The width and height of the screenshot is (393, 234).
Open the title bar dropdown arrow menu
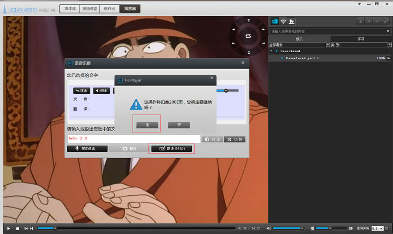pos(359,4)
